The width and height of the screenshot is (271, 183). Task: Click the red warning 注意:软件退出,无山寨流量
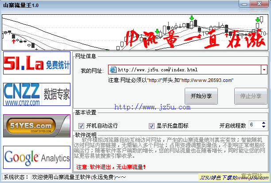click(111, 167)
